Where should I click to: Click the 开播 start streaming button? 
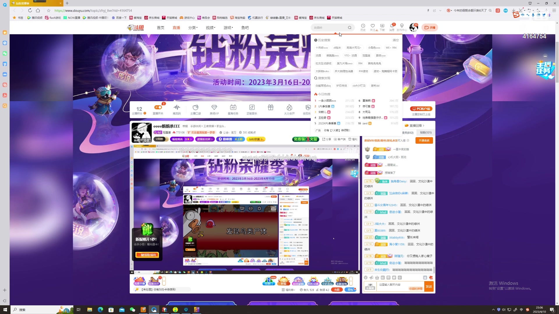[x=430, y=28]
